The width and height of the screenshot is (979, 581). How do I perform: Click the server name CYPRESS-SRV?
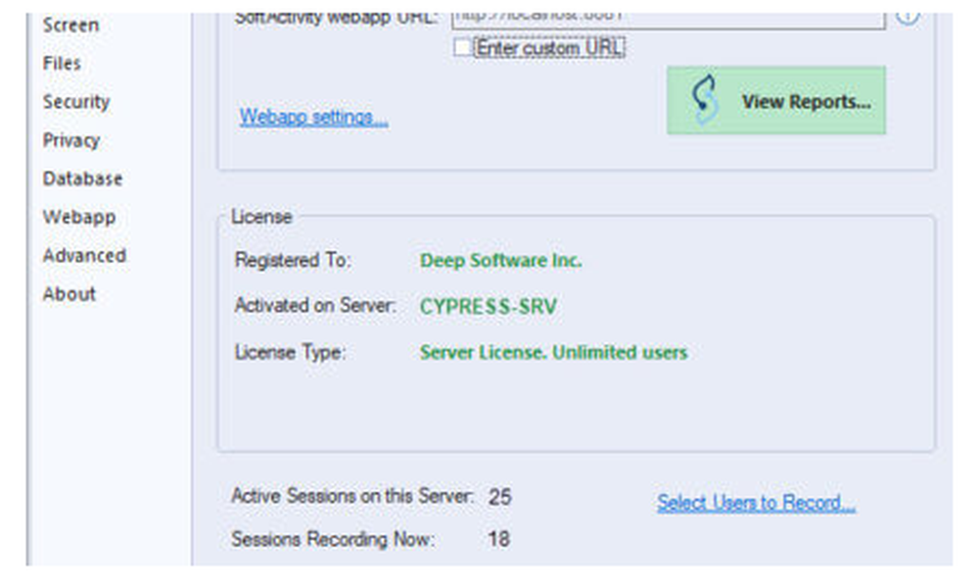(489, 306)
